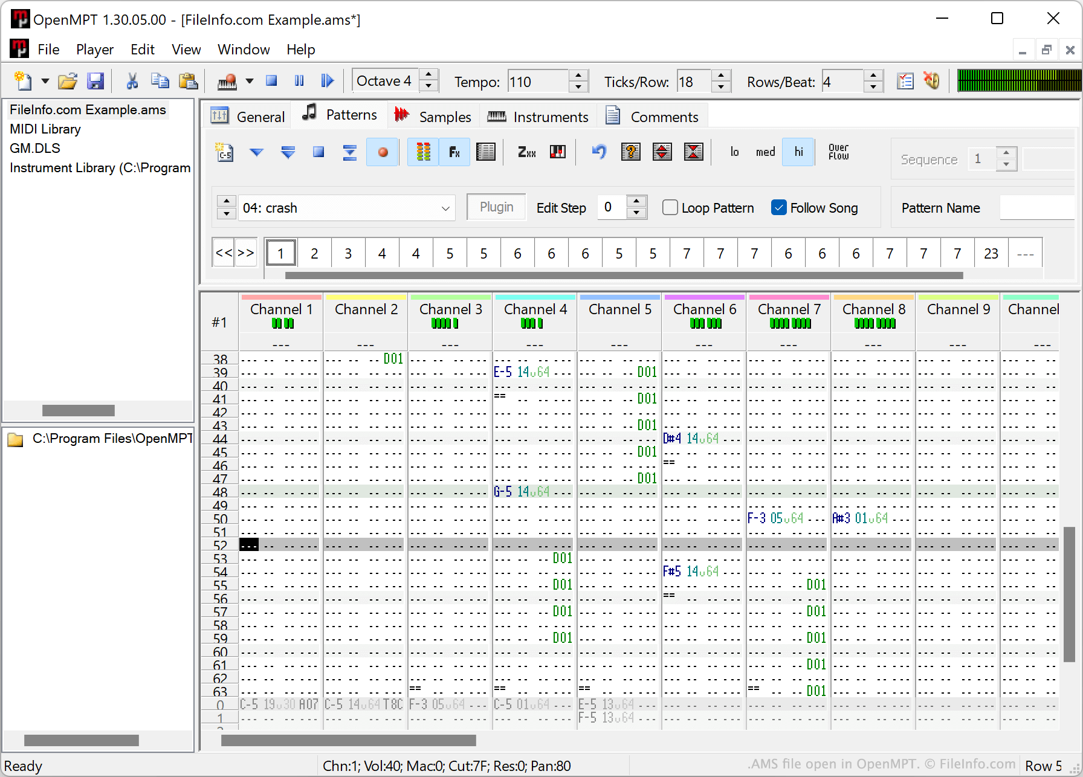Open the instrument dropdown '04: crash'
The image size is (1083, 777).
346,208
